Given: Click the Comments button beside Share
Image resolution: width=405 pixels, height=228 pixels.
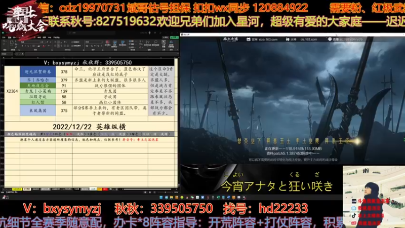Looking at the screenshot, I should 166,37.
